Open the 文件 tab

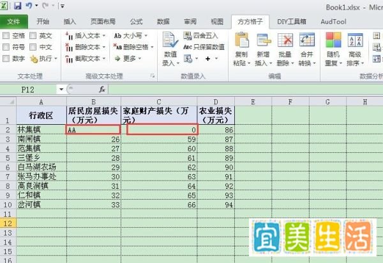coord(13,22)
